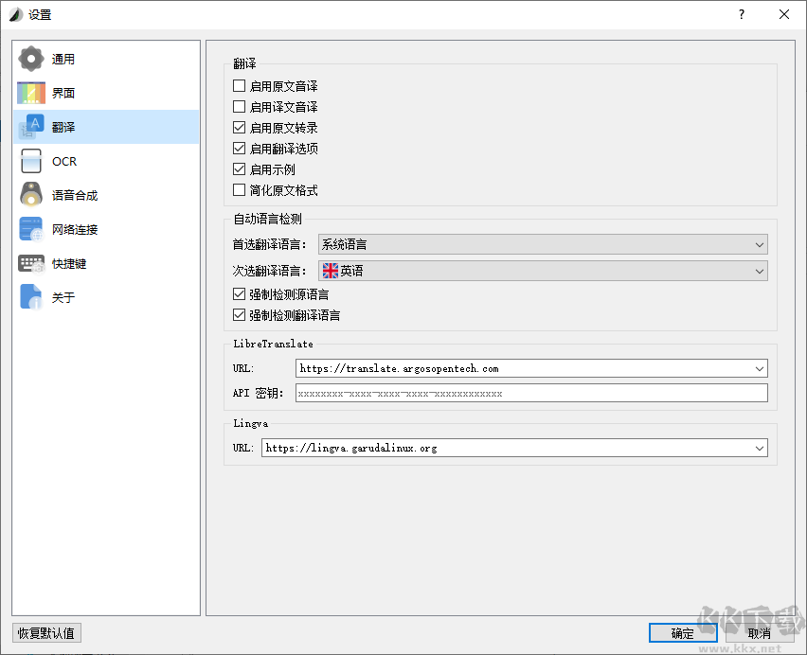Screen dimensions: 807x655
Task: Expand the LibreTranslate URL dropdown
Action: coord(760,368)
